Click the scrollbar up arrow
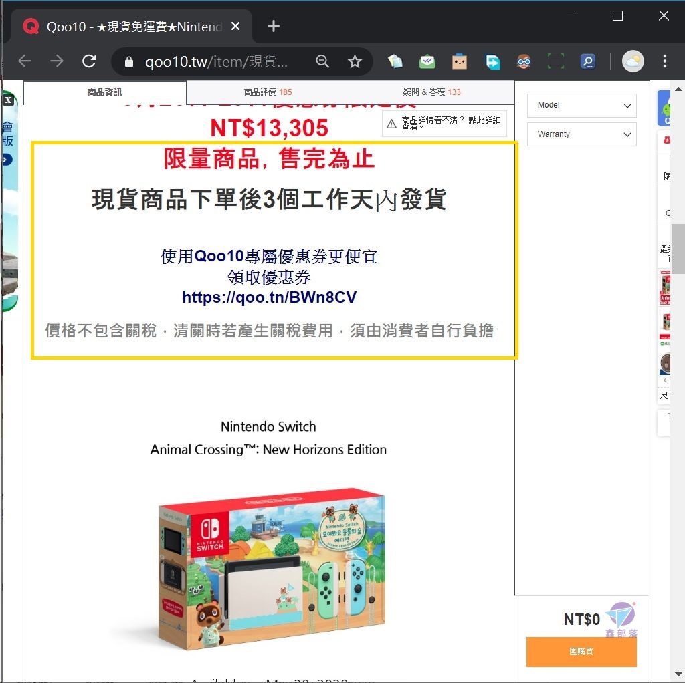This screenshot has width=685, height=683. point(678,89)
